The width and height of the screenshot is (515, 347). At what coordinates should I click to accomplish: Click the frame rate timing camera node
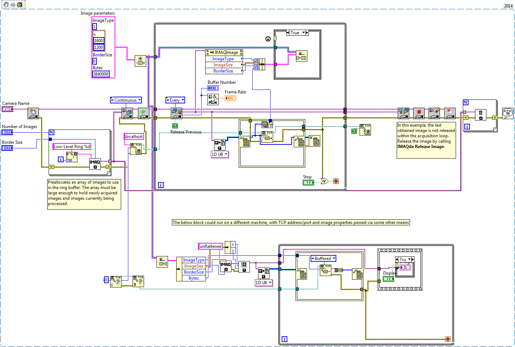(x=213, y=99)
